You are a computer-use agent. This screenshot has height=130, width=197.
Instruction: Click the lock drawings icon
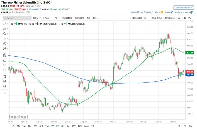pyautogui.click(x=5, y=60)
